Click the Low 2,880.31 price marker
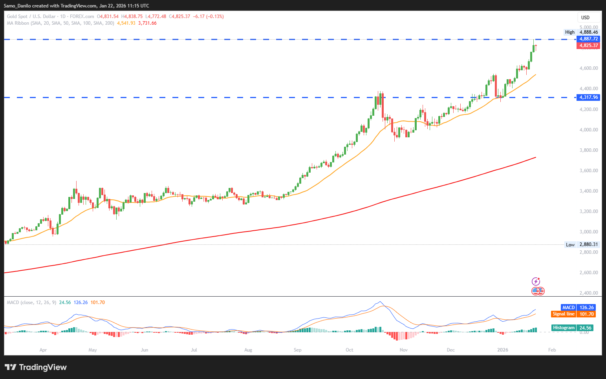This screenshot has width=606, height=379. coord(582,244)
